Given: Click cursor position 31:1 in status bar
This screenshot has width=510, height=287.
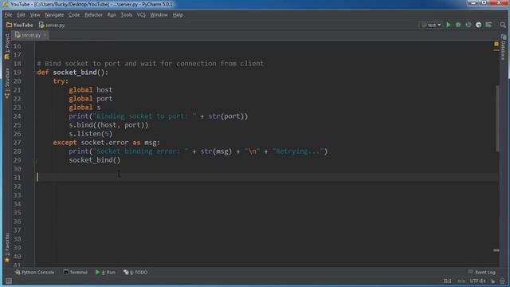Looking at the screenshot, I should click(x=448, y=281).
